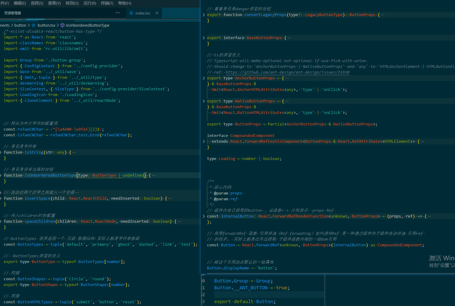Expand the AnchorButtonProps type fold chevron
This screenshot has width=455, height=306.
point(204,78)
